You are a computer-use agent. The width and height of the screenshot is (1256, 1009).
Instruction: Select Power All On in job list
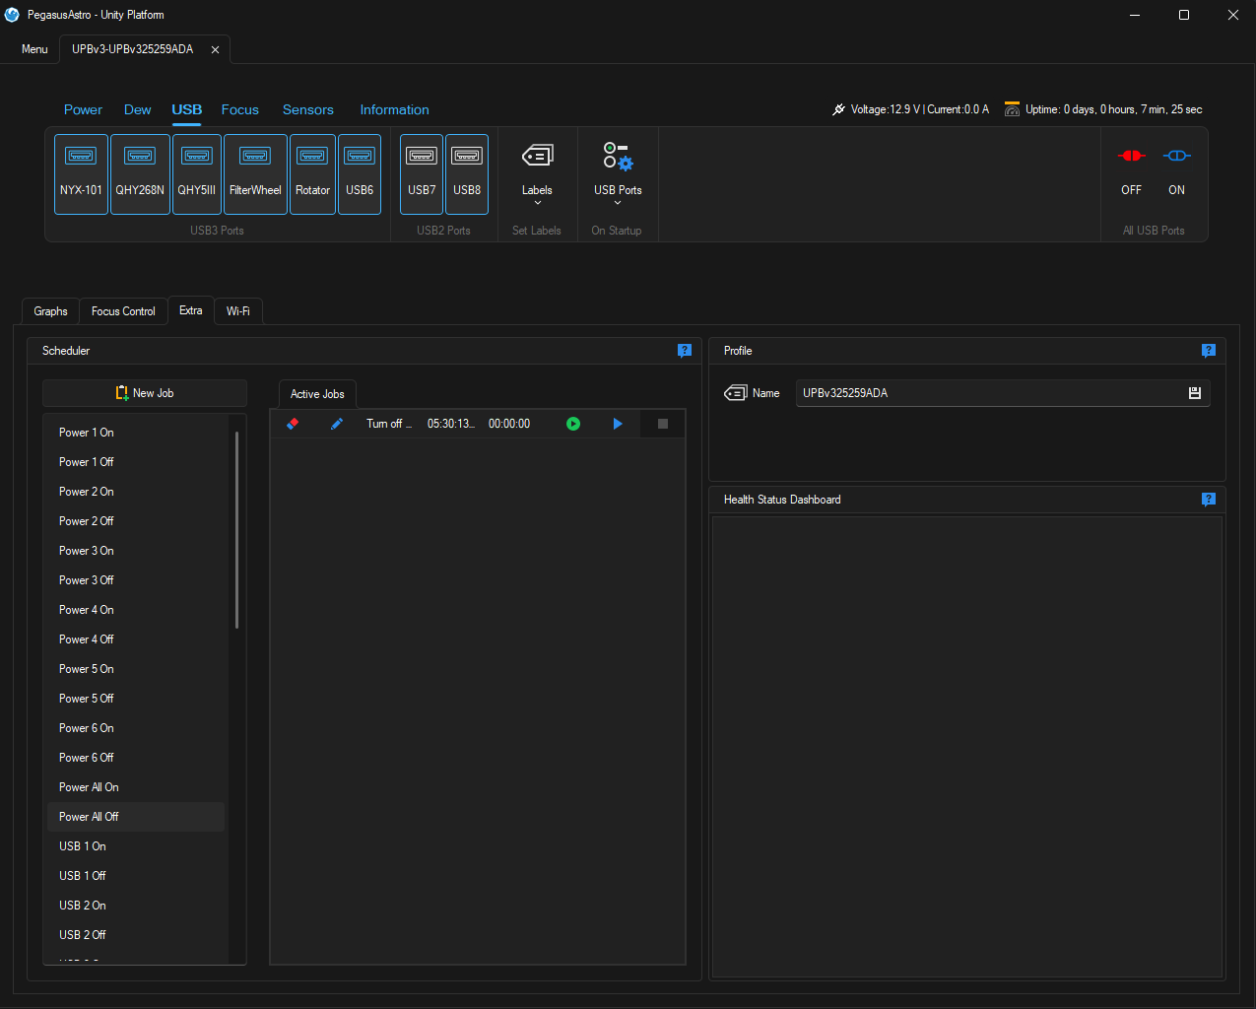(136, 787)
